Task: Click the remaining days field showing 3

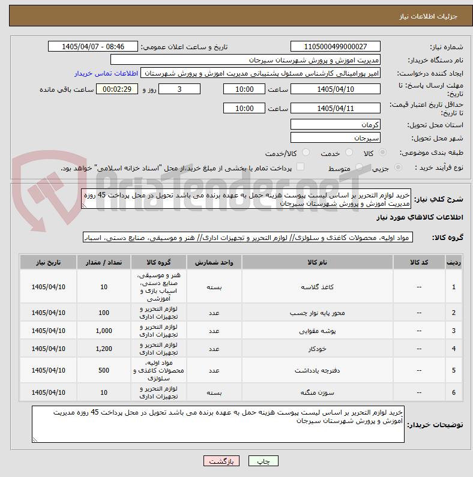Action: (x=179, y=89)
